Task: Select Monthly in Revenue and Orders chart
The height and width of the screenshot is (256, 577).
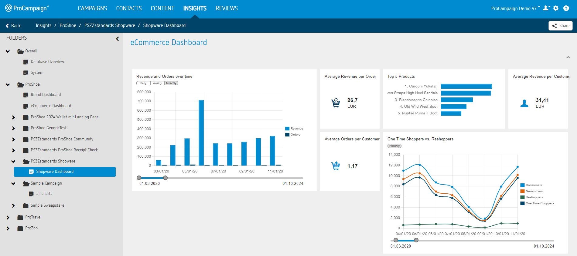Action: 171,83
